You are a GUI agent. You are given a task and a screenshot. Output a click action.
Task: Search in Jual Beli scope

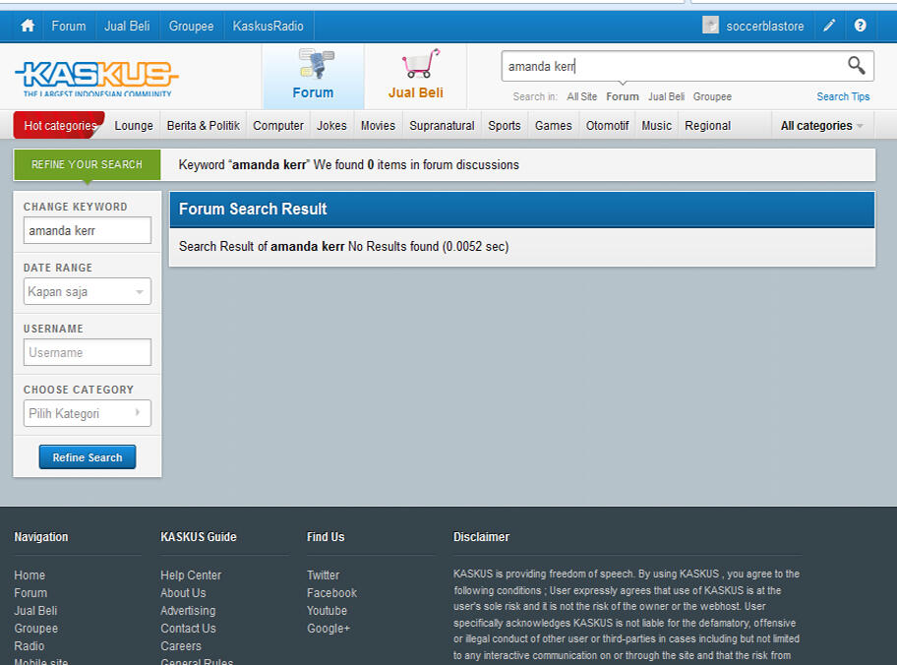666,96
